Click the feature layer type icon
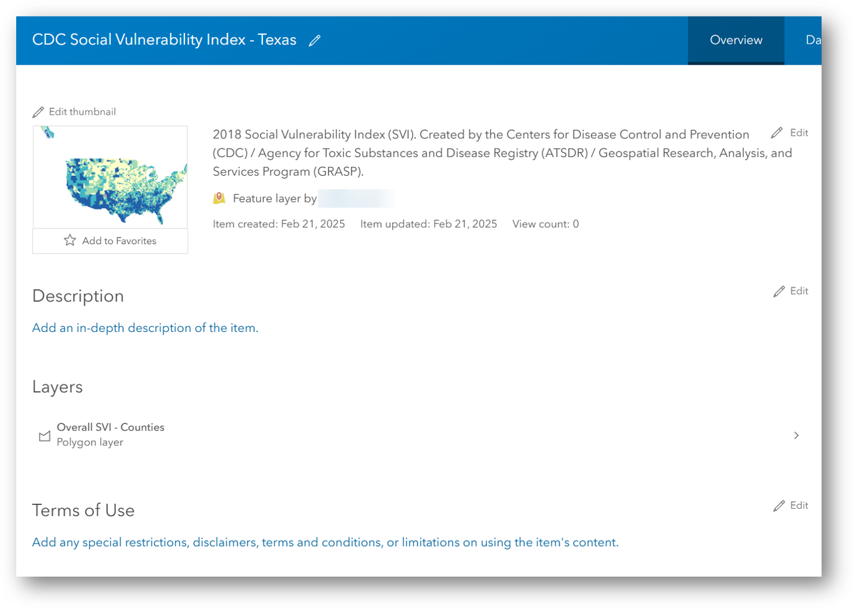The image size is (854, 609). (219, 198)
